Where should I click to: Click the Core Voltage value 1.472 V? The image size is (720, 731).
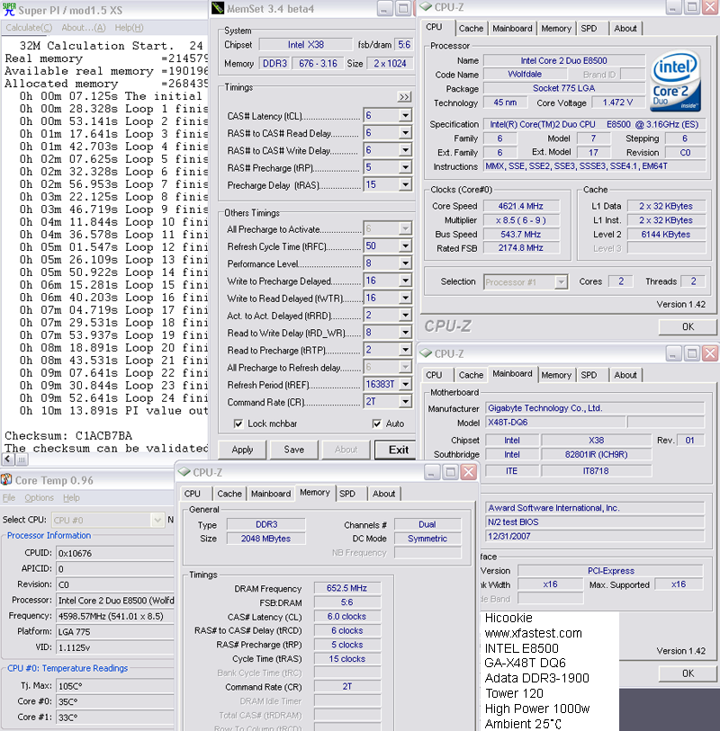(x=617, y=103)
